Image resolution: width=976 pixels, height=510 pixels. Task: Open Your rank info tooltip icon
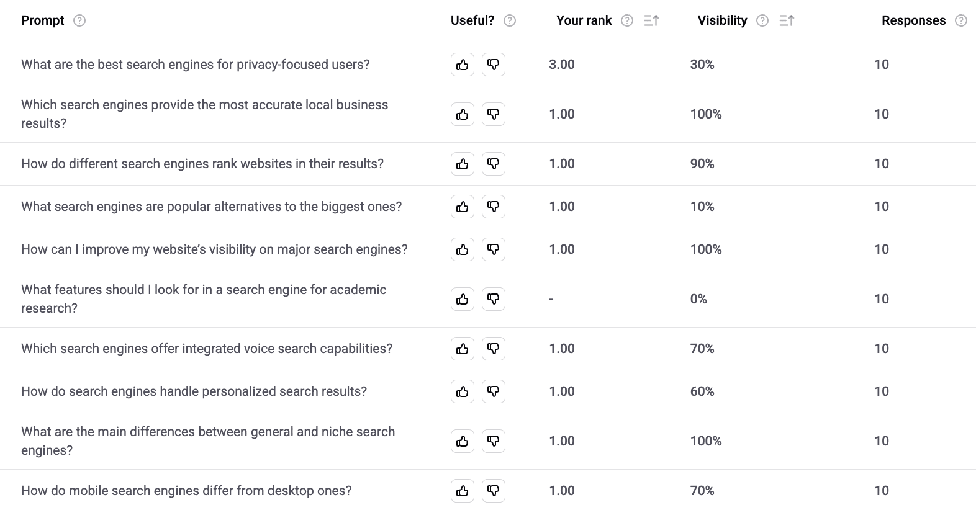click(627, 20)
